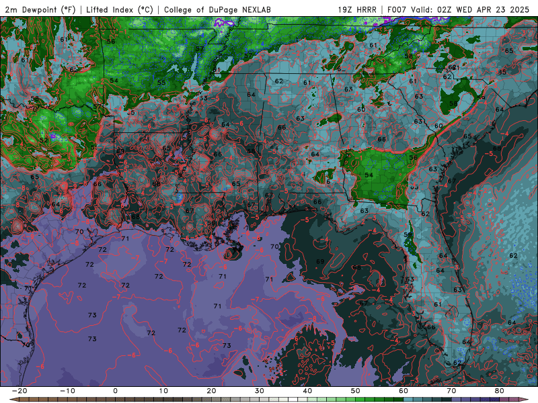
Task: Click the '0' colorbar scale label
Action: [x=115, y=391]
